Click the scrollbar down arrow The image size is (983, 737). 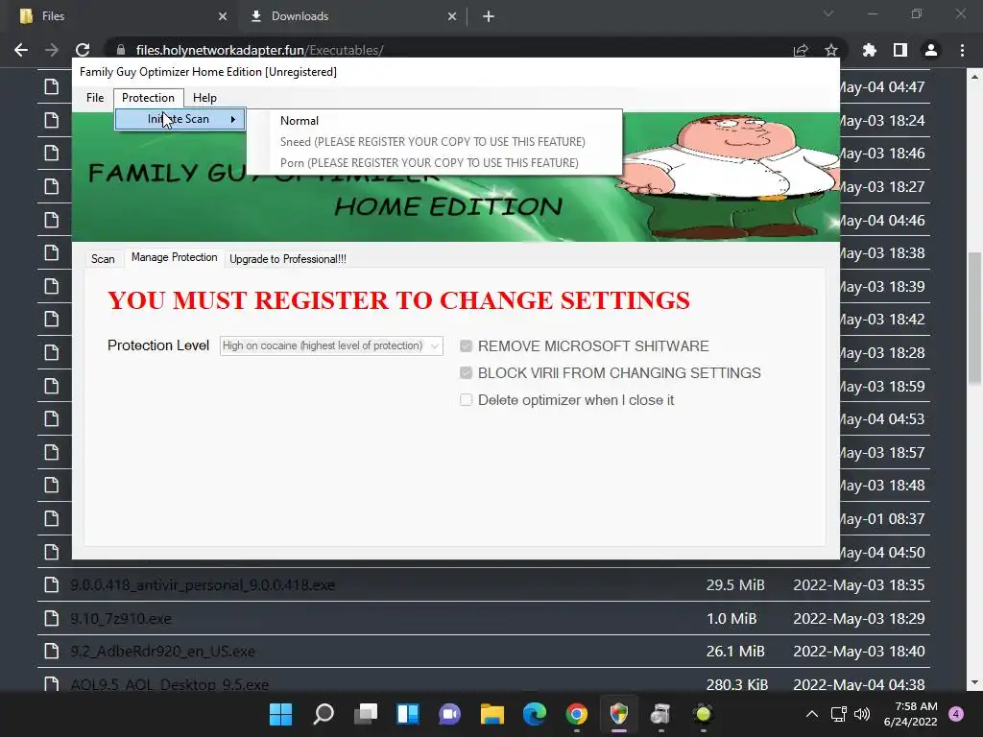(x=974, y=682)
